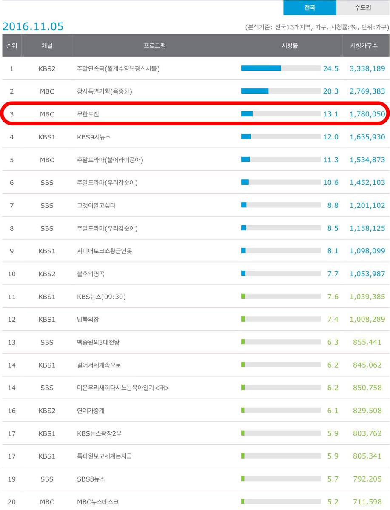390x510 pixels.
Task: Click the SBS channel in 그것이알고싶다 row
Action: pos(47,206)
